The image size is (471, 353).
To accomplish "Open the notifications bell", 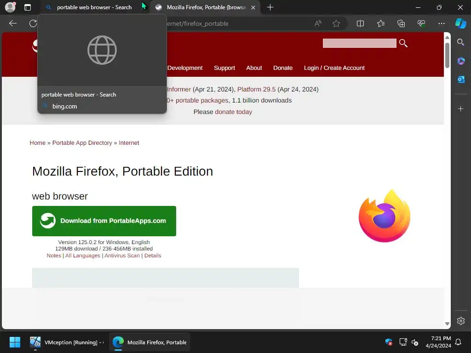I will [x=458, y=342].
